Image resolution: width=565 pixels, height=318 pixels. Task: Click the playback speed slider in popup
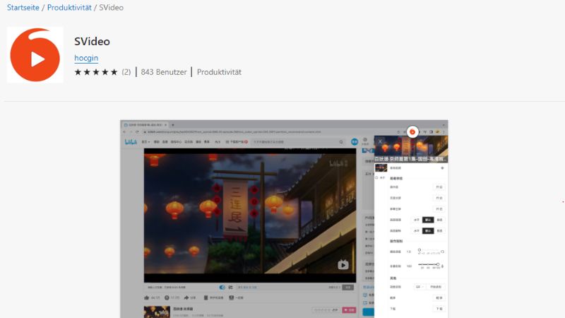[x=429, y=251]
